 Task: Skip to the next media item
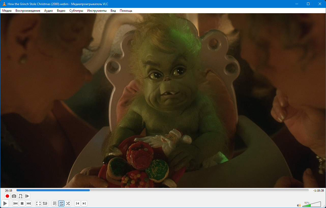pos(29,203)
